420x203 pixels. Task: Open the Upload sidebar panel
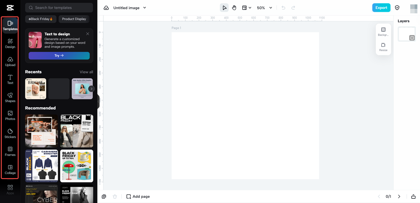[x=10, y=62]
